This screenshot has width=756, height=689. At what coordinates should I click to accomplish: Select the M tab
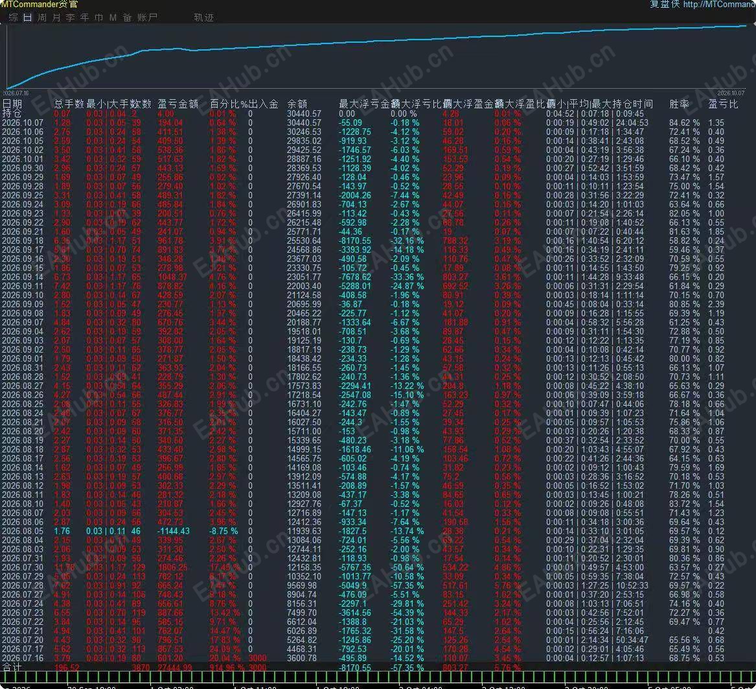pyautogui.click(x=113, y=18)
